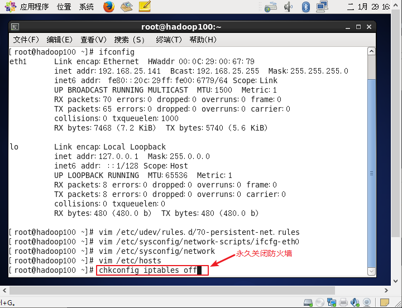This screenshot has height=308, width=402.
Task: Click the inet addr:127.0.0.1 value
Action: [96, 157]
